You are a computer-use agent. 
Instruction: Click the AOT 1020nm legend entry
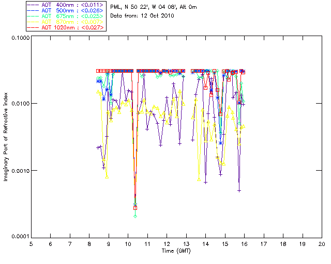click(66, 27)
